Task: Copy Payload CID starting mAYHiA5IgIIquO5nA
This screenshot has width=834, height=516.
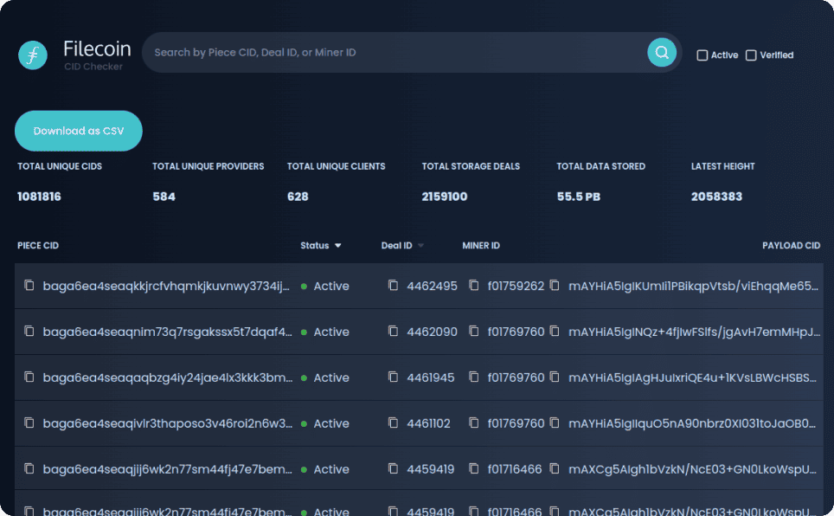Action: coord(555,422)
